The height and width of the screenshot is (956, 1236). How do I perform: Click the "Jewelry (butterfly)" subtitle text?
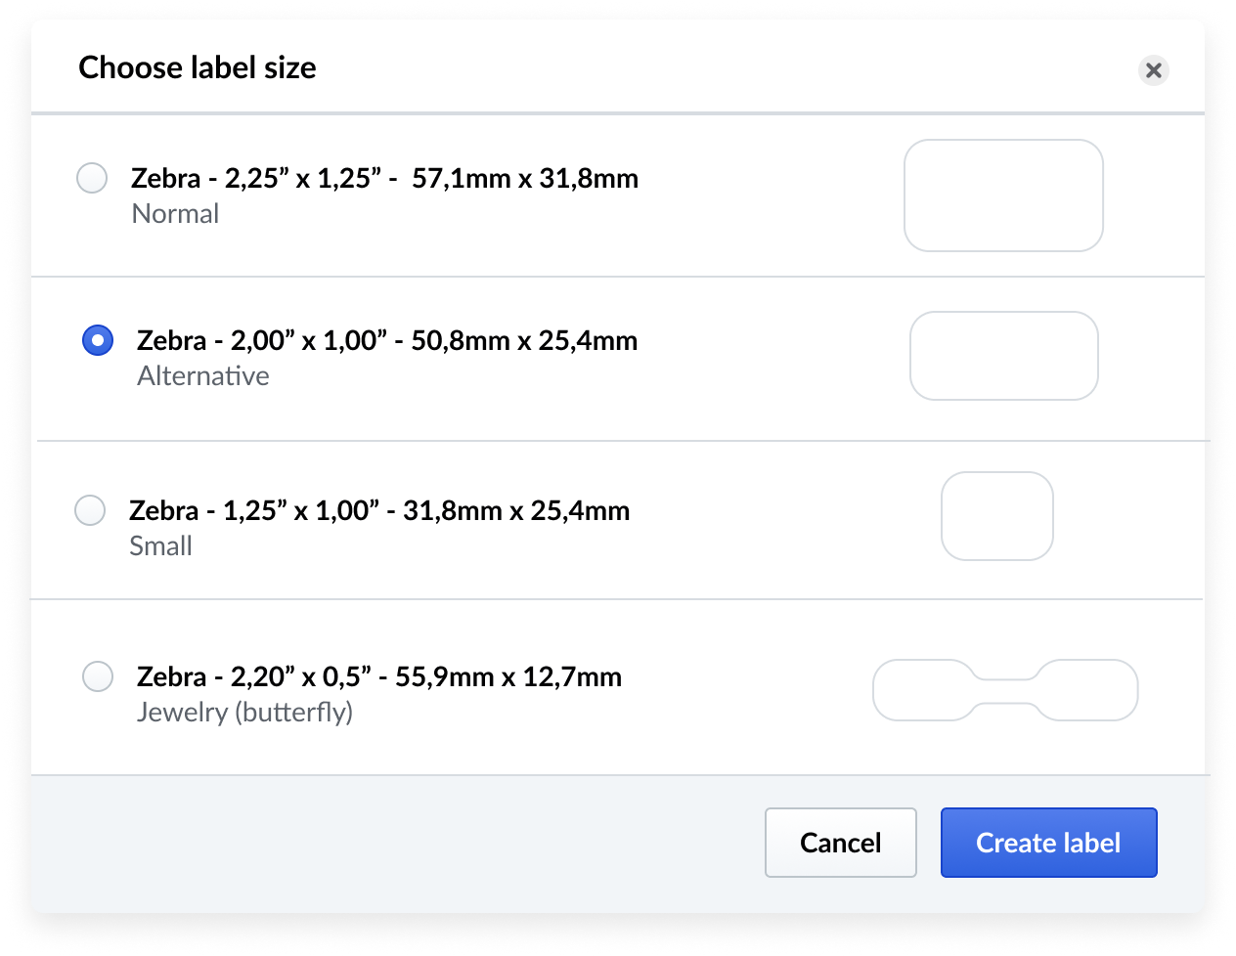pos(244,713)
